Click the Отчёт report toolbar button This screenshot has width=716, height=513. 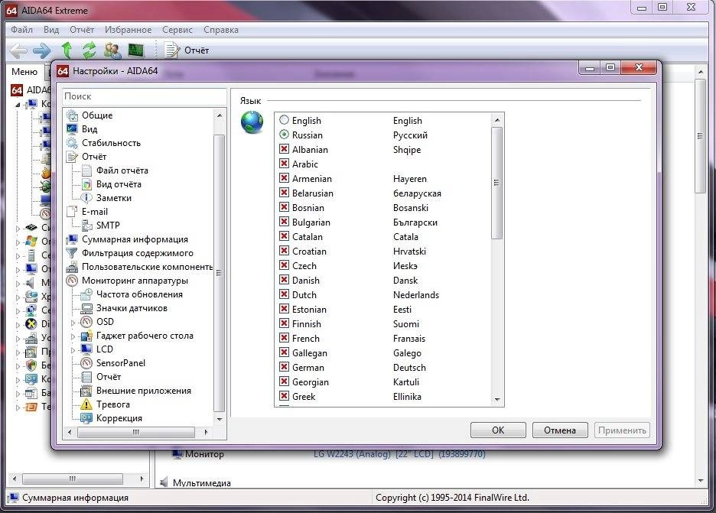pos(187,50)
